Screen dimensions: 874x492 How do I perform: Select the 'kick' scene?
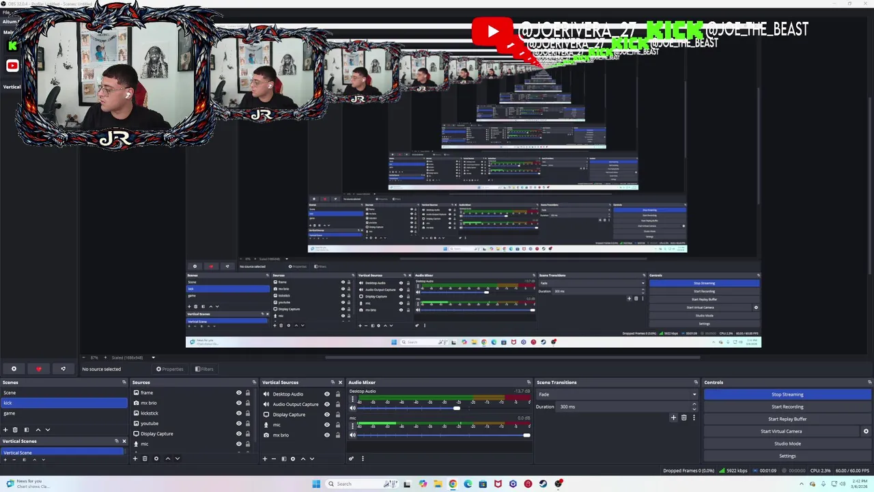[64, 403]
